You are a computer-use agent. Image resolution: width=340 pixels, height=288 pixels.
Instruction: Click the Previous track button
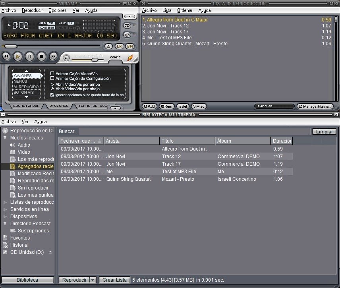click(x=6, y=56)
